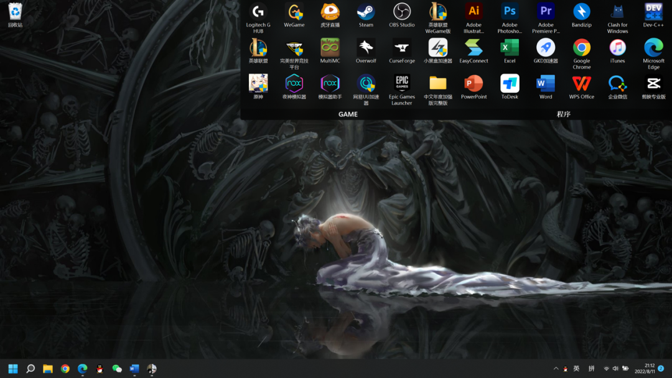The image size is (672, 378).
Task: Toggle the 英 input language indicator
Action: 576,369
